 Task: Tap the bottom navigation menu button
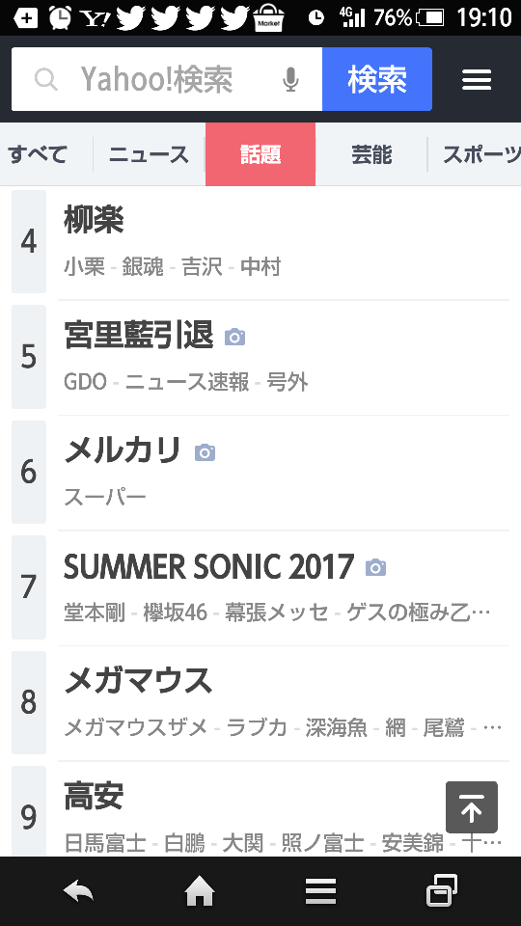320,891
